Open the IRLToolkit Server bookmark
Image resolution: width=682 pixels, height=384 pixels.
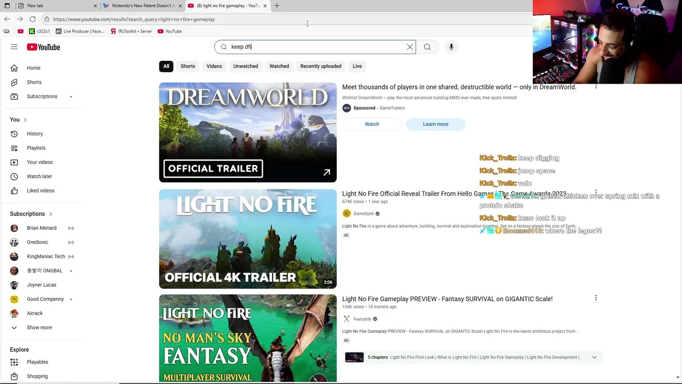click(131, 31)
